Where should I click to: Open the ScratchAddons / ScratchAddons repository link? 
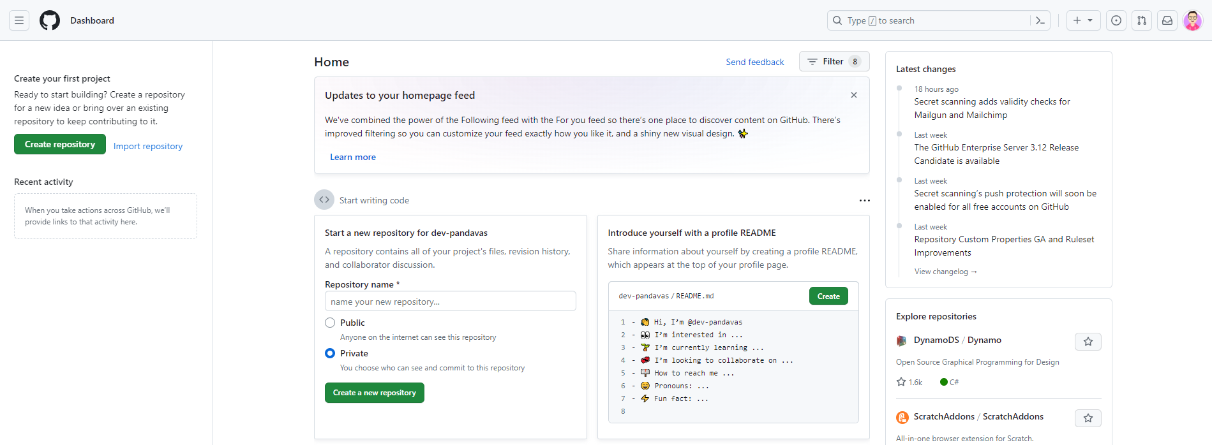click(x=978, y=416)
